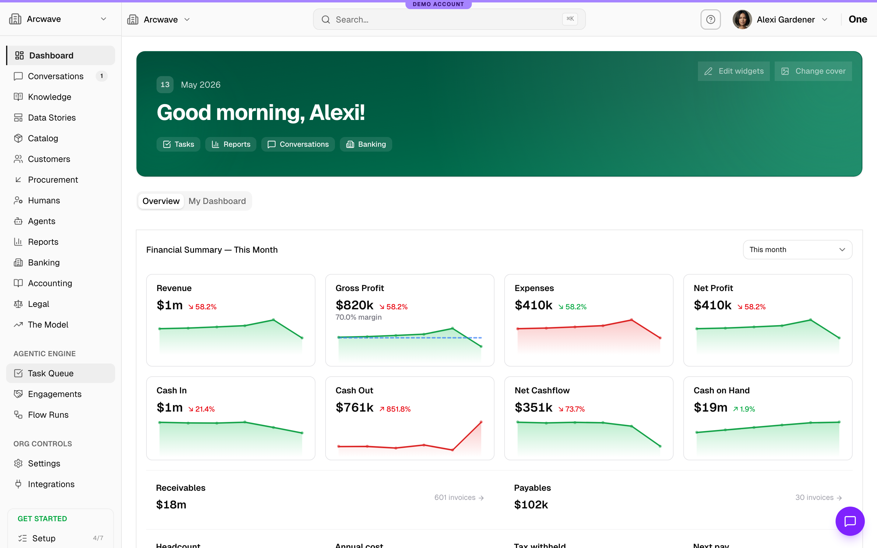Open the Net Cashflow card
This screenshot has width=877, height=548.
pos(589,418)
